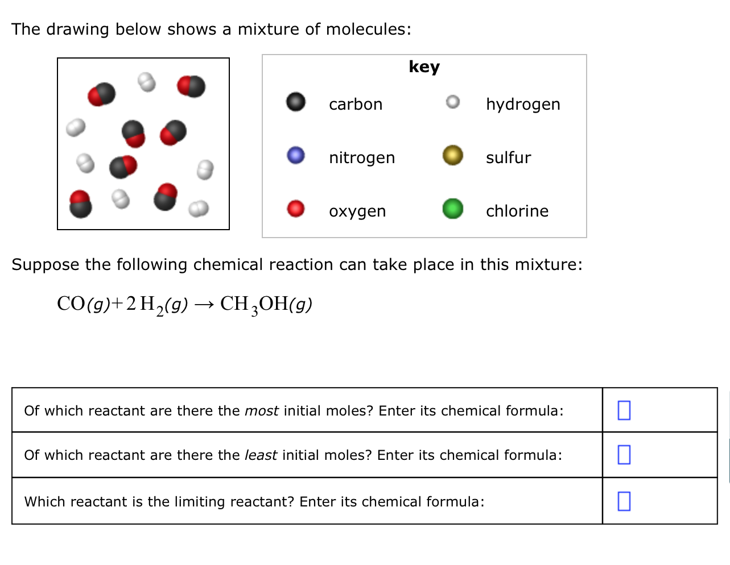Click the answer box for least initial moles

point(624,455)
